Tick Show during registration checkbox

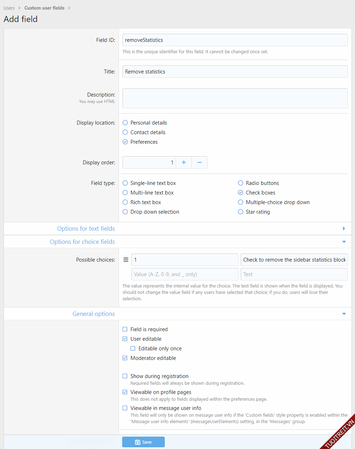coord(125,376)
